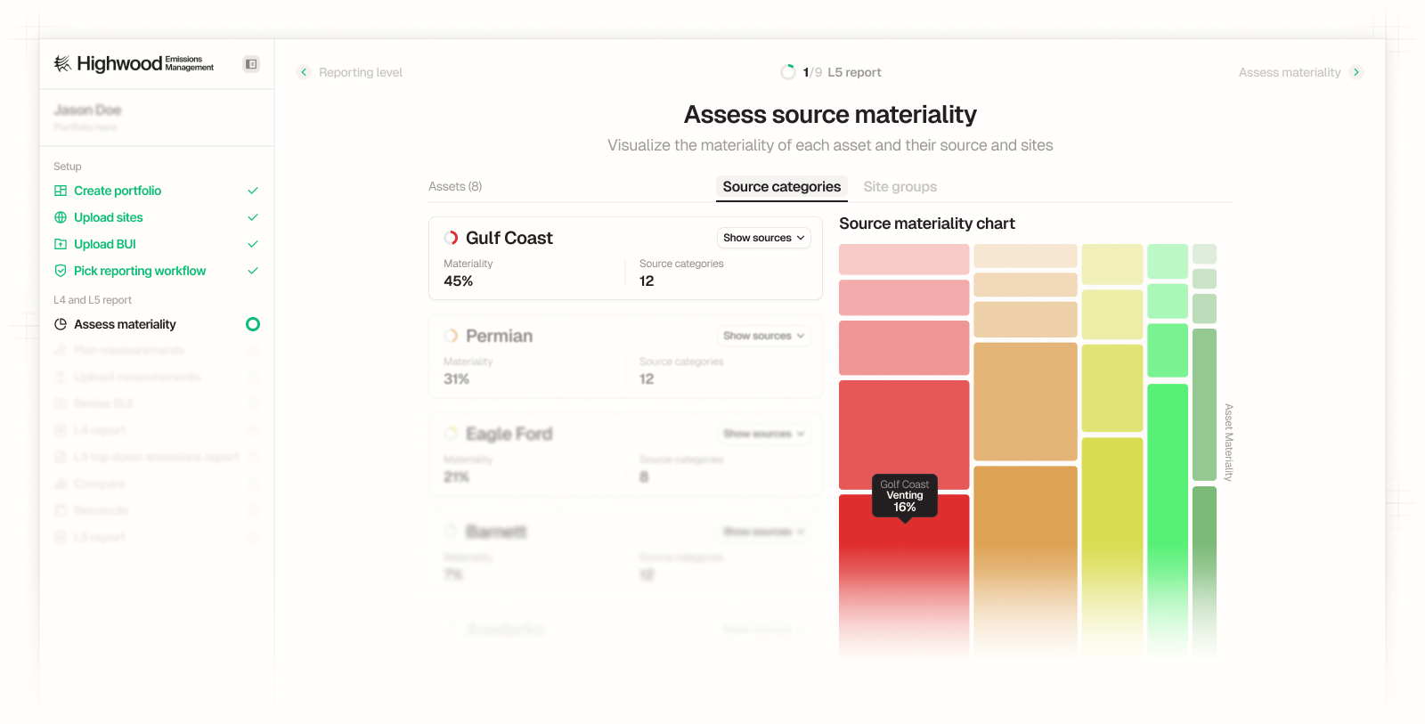Image resolution: width=1425 pixels, height=724 pixels.
Task: Click the Assess materiality pie icon
Action: 61,324
